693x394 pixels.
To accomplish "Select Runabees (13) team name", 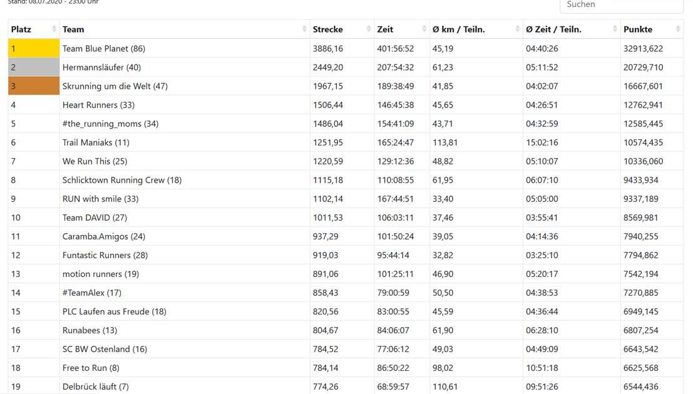I will coord(90,330).
